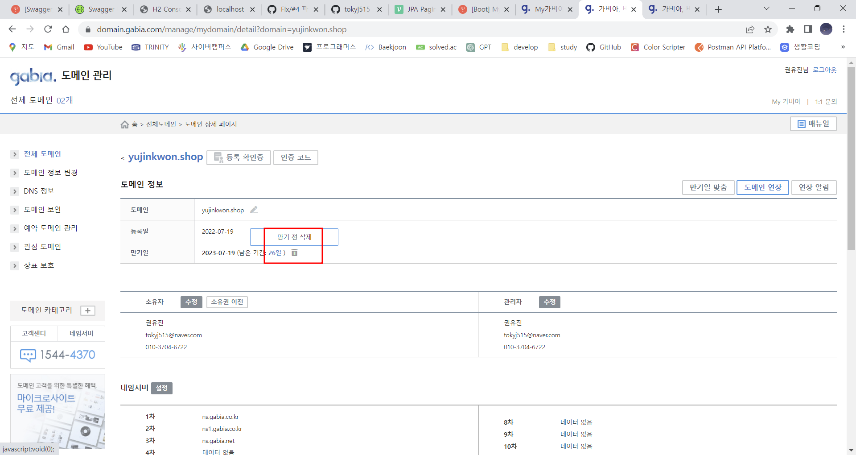
Task: Edit administrator info with 수정 button
Action: pos(549,302)
